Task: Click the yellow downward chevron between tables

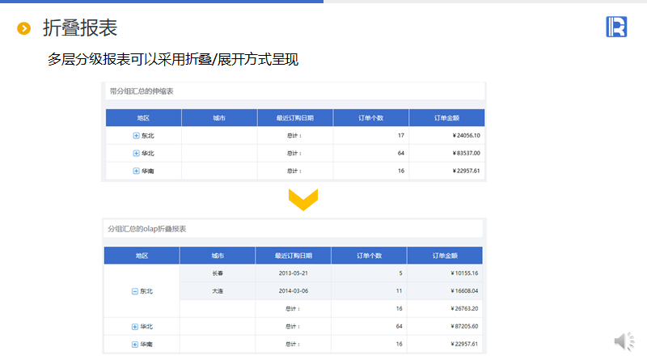Action: (x=303, y=200)
